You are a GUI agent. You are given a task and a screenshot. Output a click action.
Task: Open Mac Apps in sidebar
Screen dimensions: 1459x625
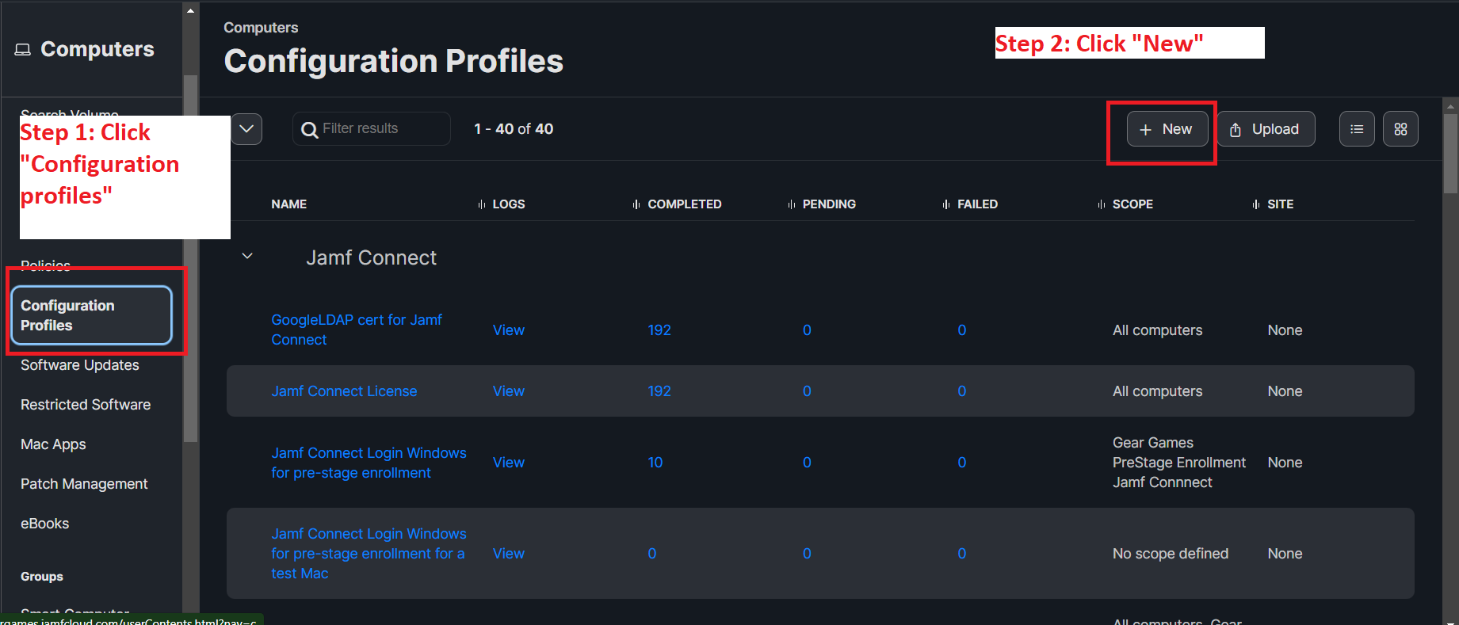click(53, 444)
